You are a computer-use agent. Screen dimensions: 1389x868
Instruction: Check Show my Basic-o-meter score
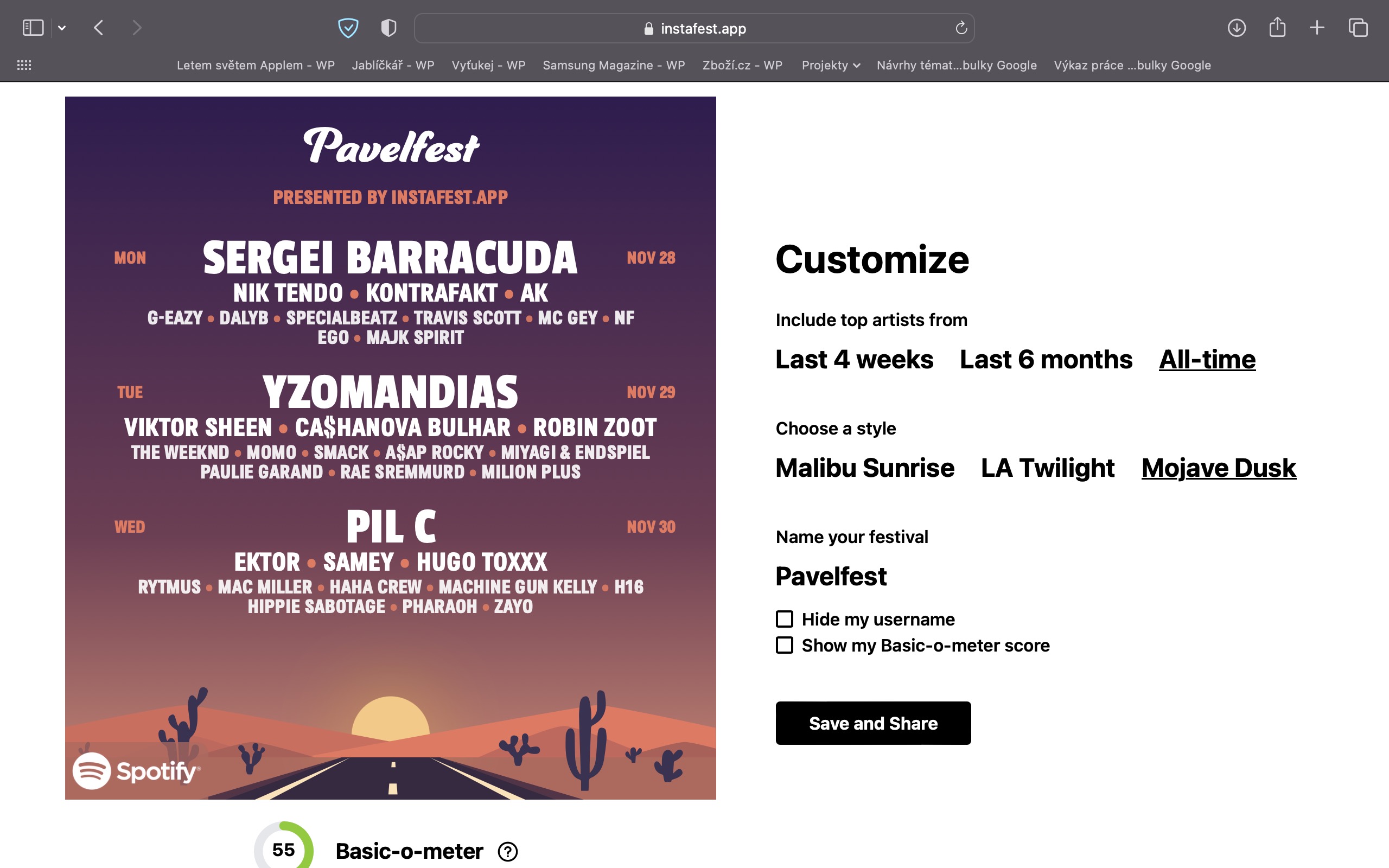[x=785, y=645]
